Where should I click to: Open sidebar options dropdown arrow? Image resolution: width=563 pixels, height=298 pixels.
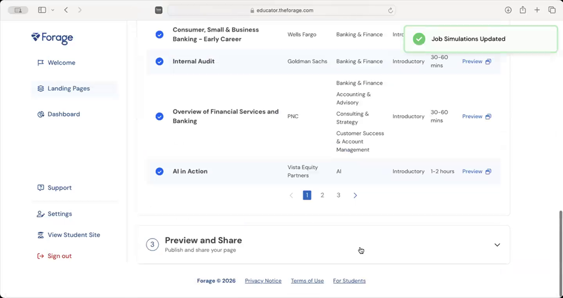coord(53,10)
